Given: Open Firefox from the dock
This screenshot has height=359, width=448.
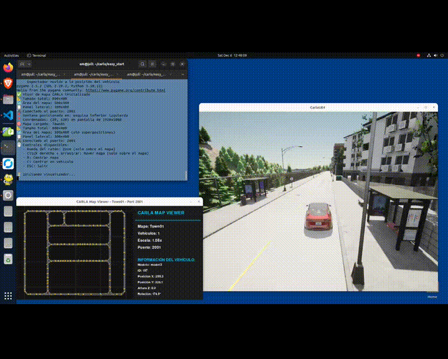Looking at the screenshot, I should coord(8,67).
